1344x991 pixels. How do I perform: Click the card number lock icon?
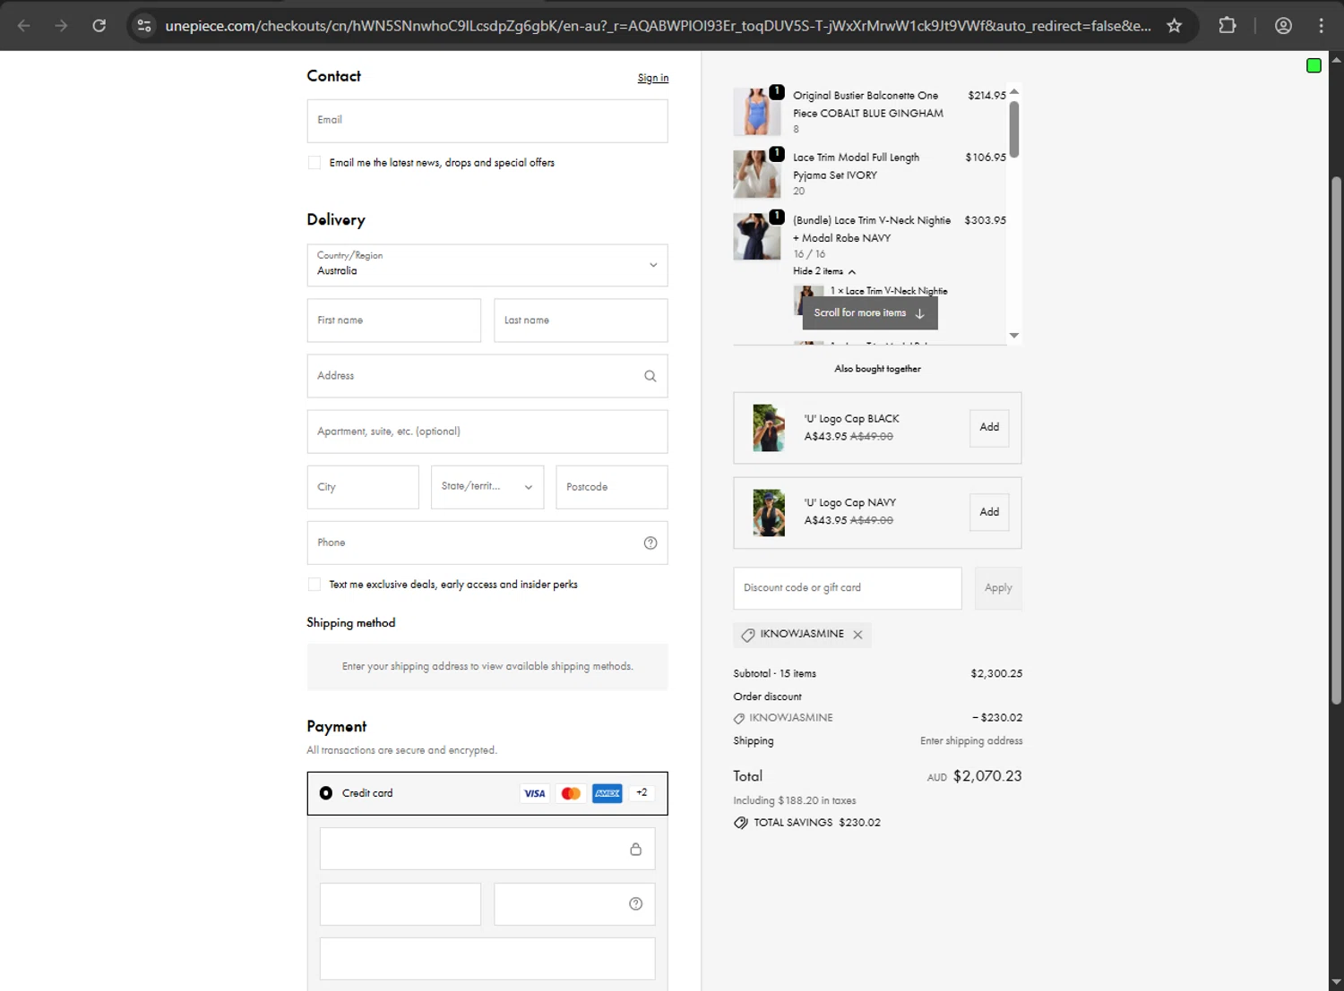[635, 849]
